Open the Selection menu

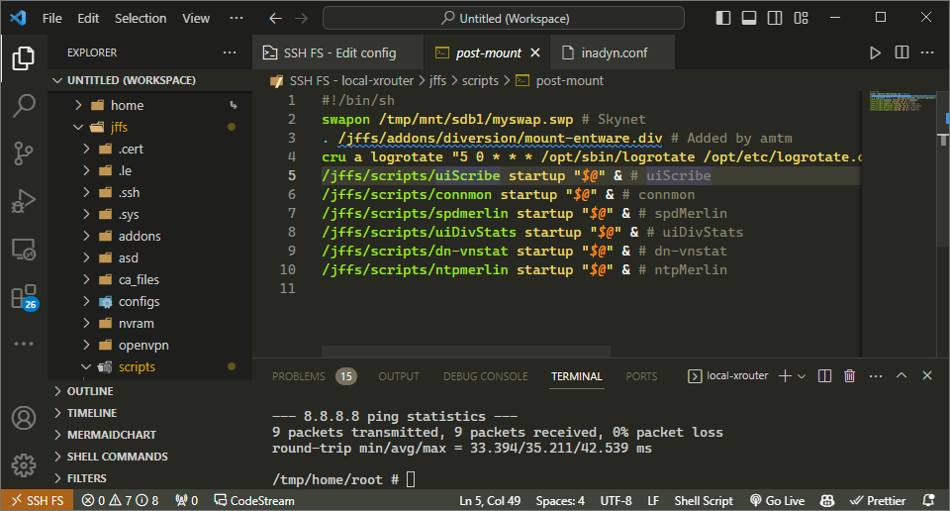141,18
